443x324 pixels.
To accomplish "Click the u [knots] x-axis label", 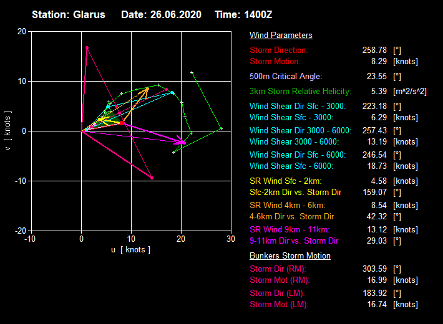I will 130,250.
